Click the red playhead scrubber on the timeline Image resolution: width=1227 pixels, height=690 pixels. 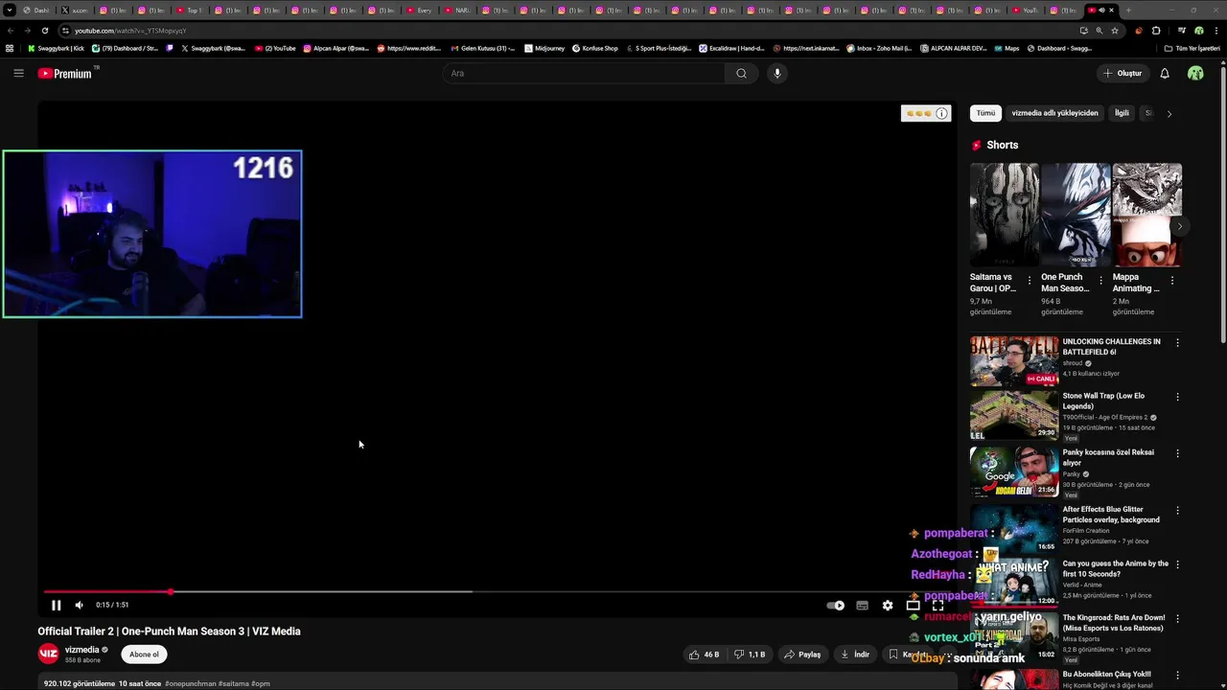pyautogui.click(x=170, y=591)
